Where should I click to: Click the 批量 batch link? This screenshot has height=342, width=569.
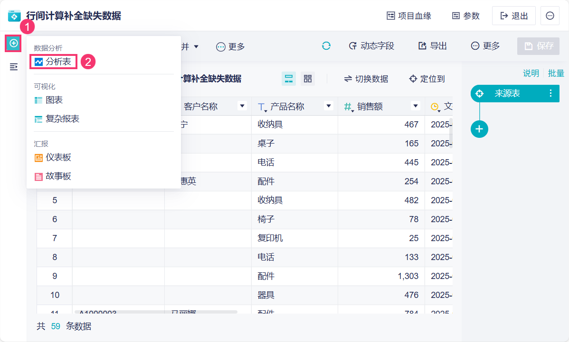556,73
